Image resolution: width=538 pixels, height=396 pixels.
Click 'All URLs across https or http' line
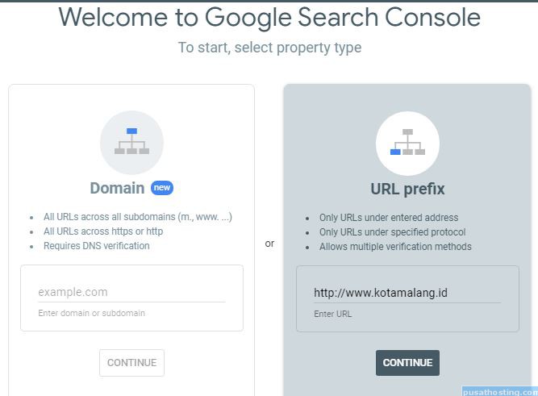[x=103, y=231]
